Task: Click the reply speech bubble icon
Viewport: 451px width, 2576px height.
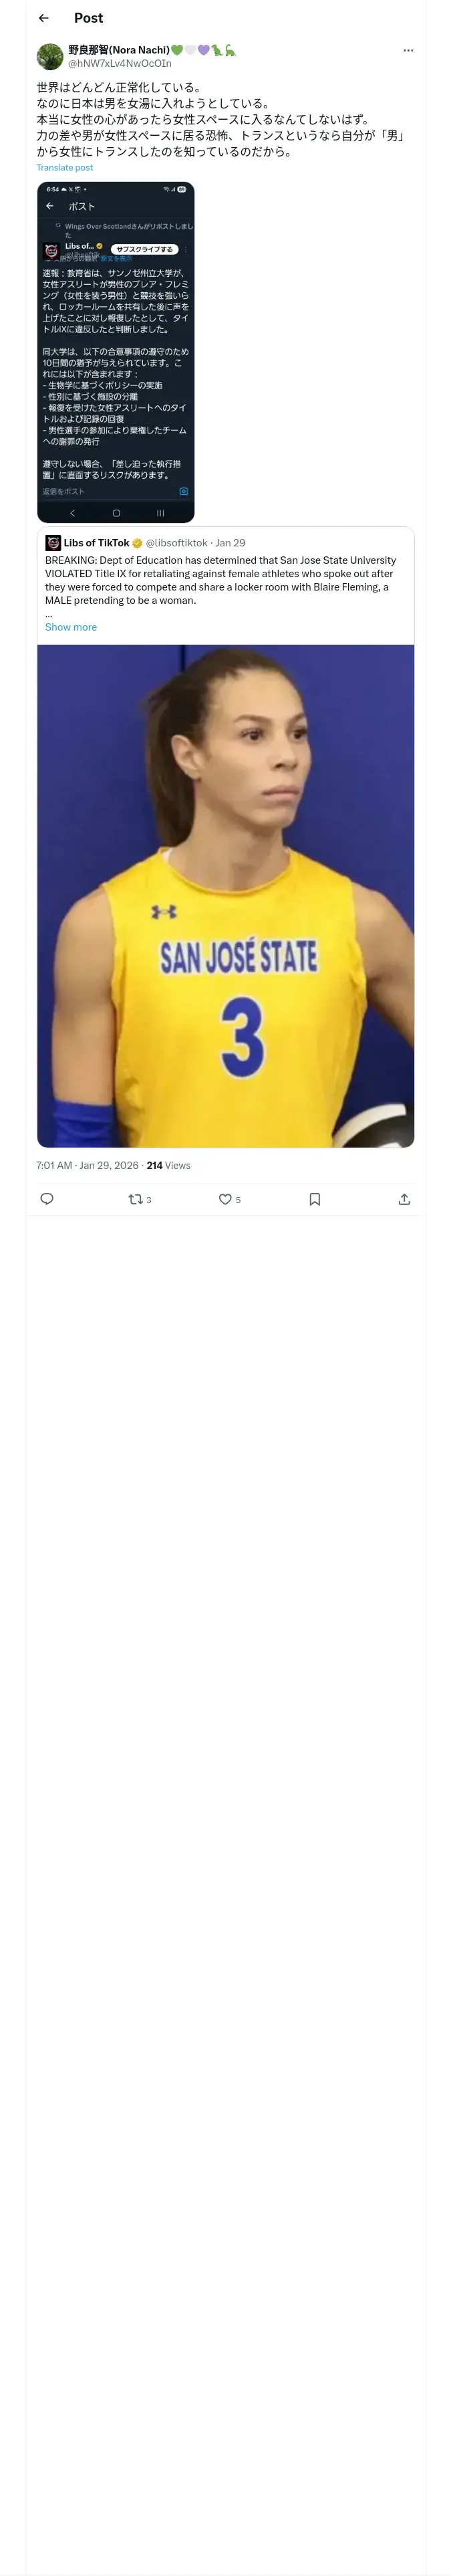Action: coord(46,1199)
